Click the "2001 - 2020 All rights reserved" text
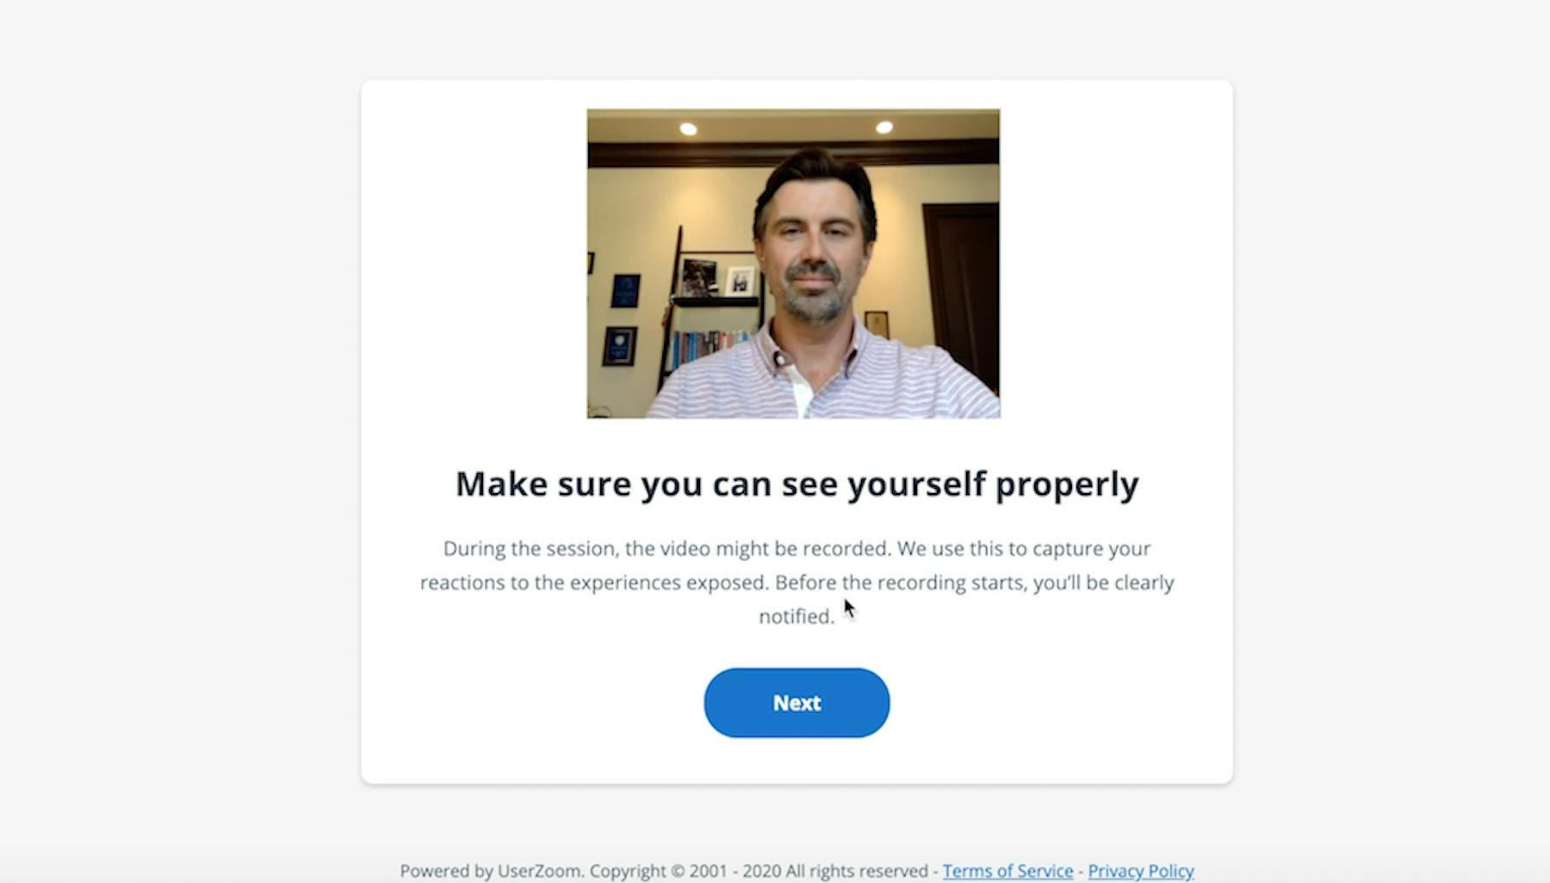Image resolution: width=1550 pixels, height=883 pixels. pyautogui.click(x=809, y=871)
